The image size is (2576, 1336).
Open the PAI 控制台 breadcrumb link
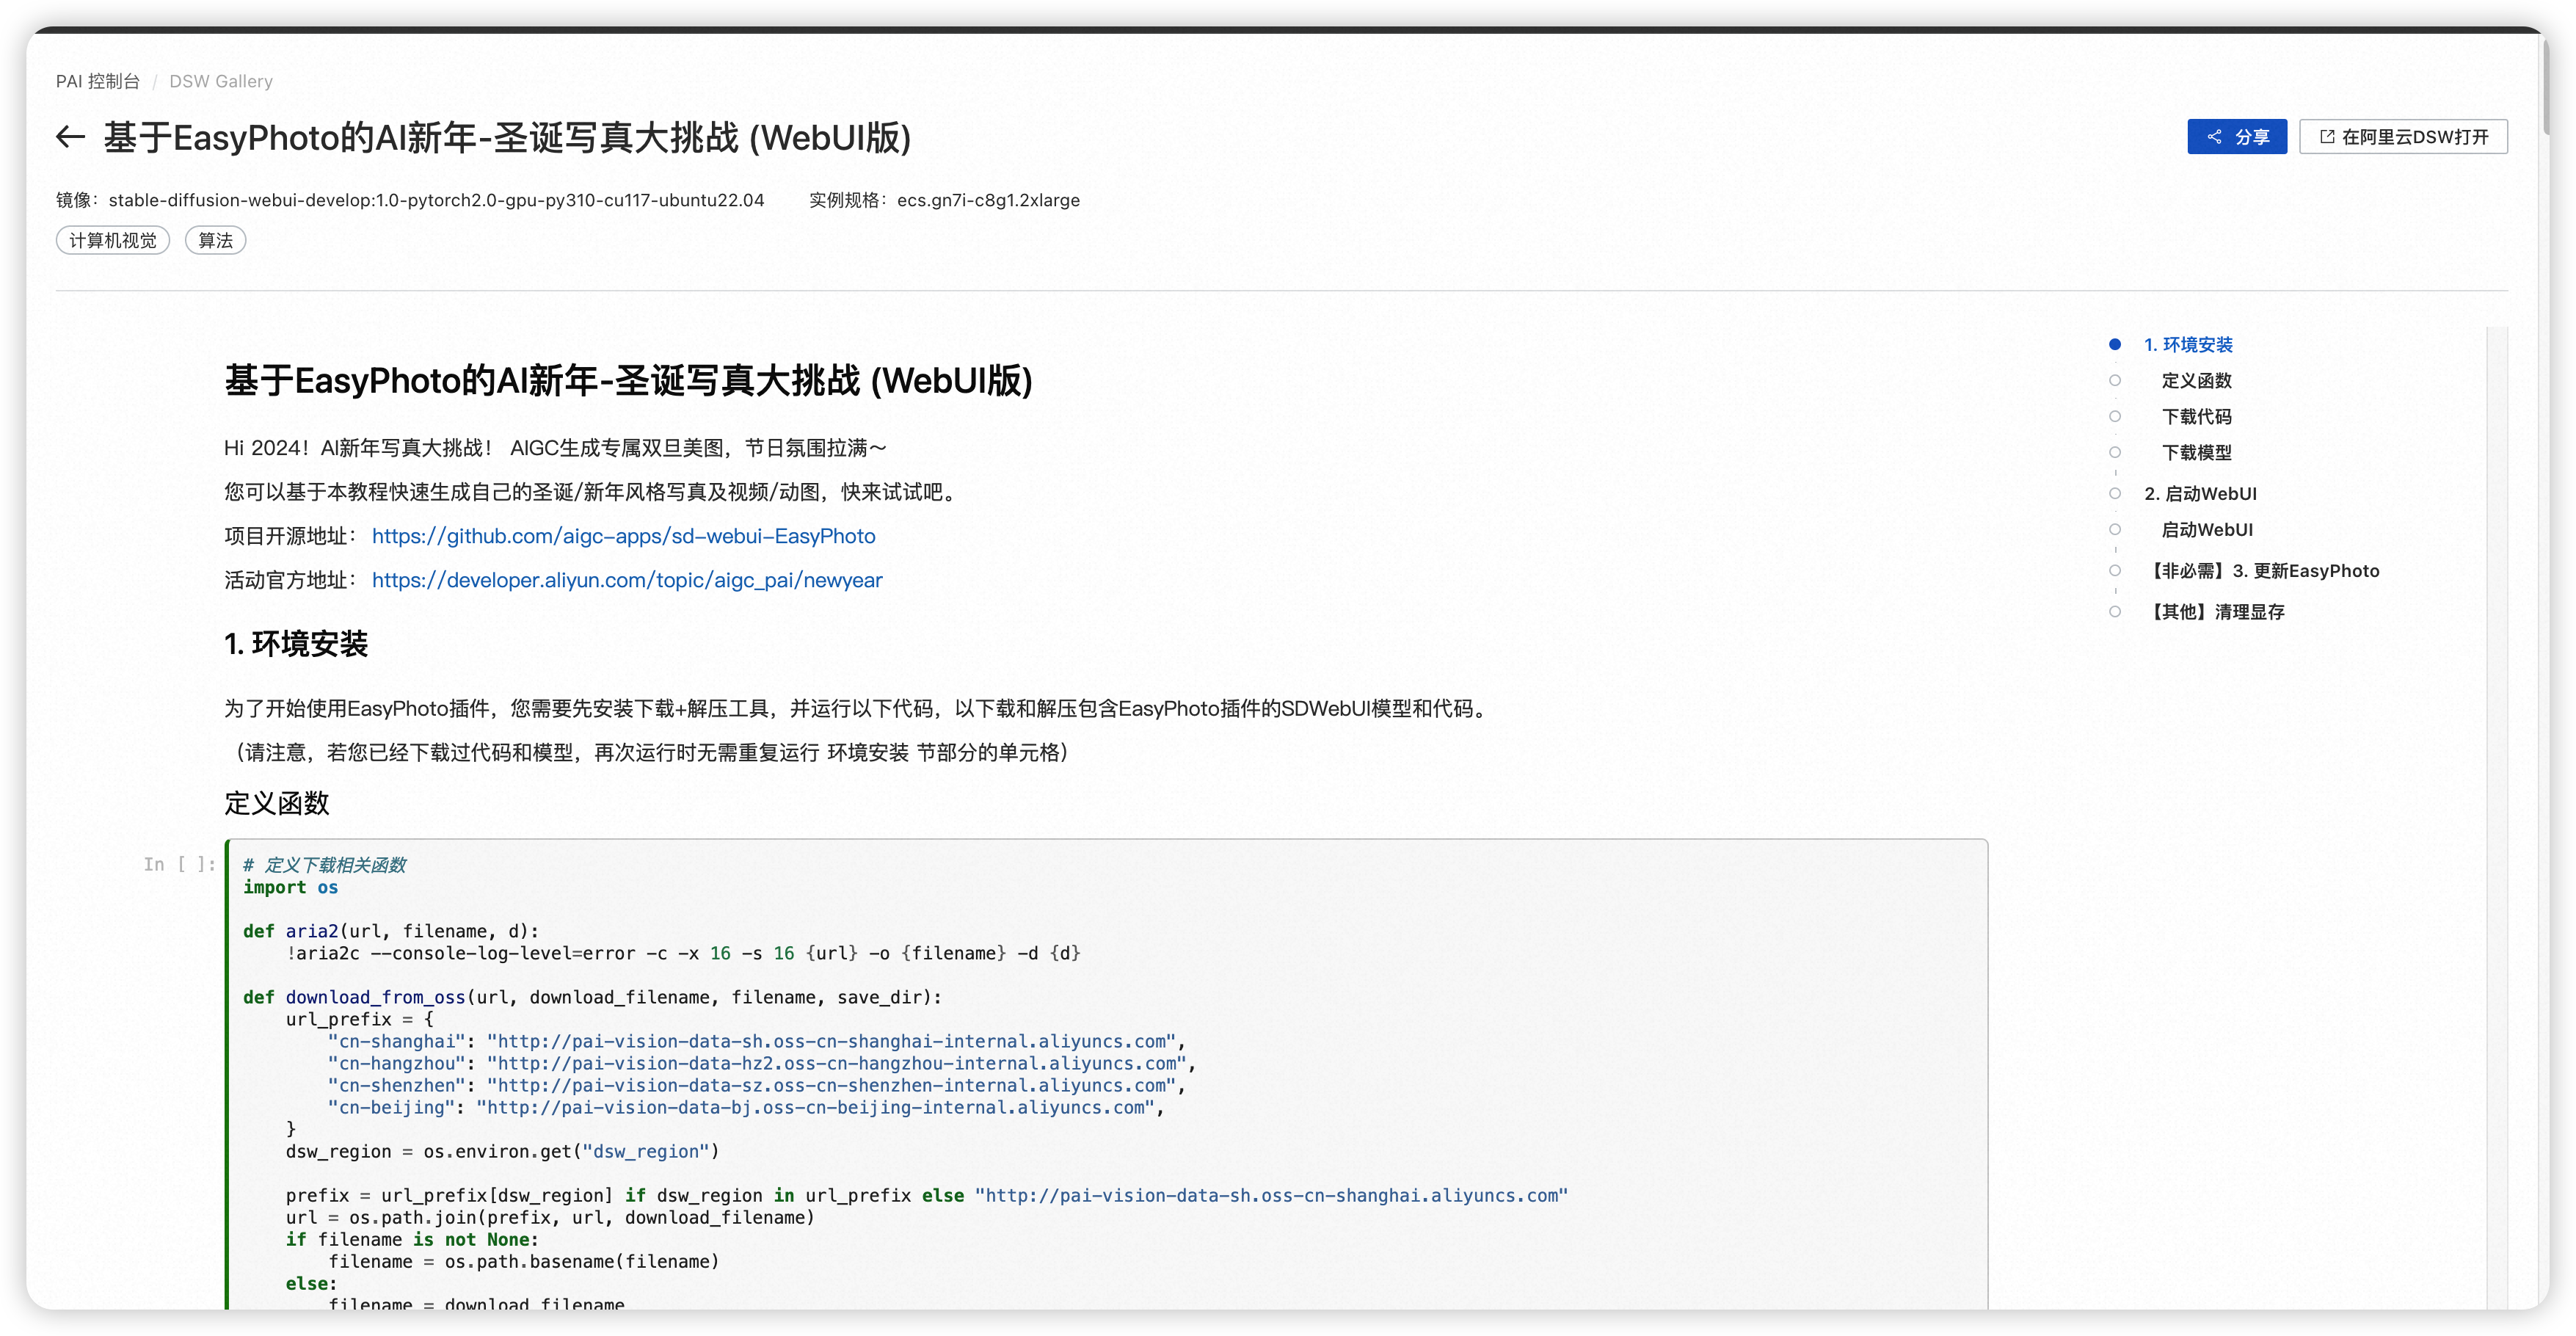pos(98,81)
